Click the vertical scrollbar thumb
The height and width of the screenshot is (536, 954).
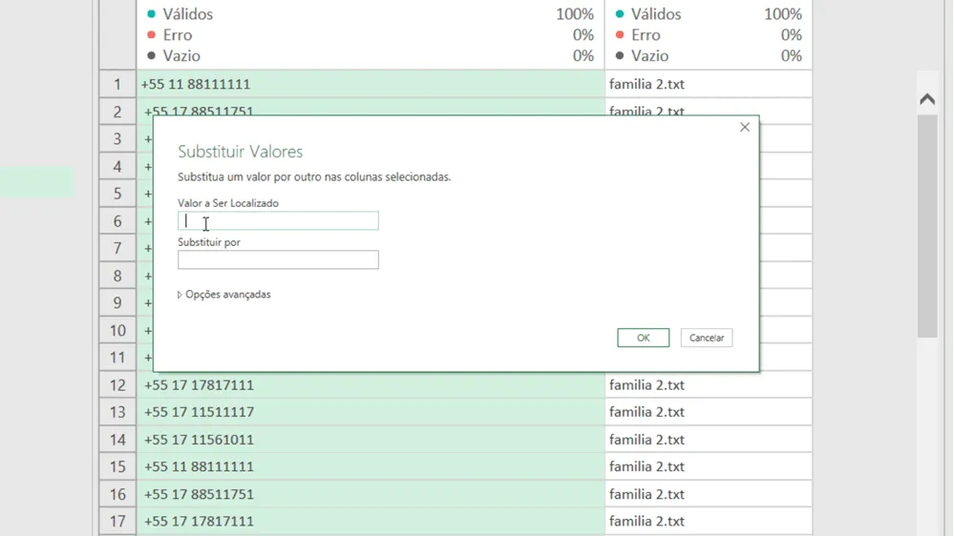926,226
